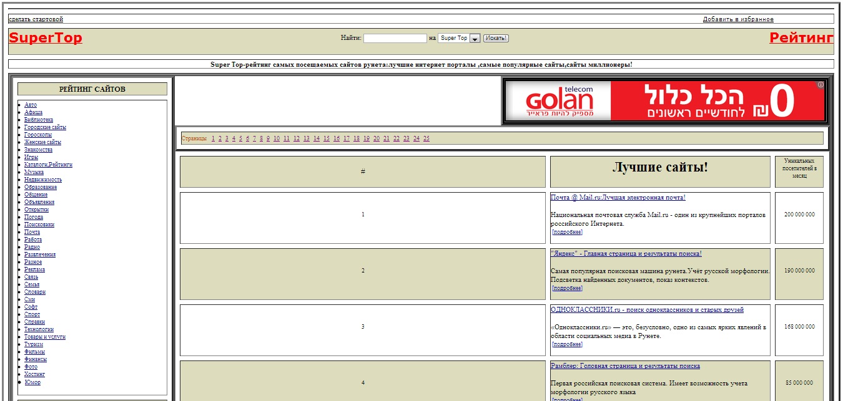
Task: Go to results page 10
Action: point(277,138)
